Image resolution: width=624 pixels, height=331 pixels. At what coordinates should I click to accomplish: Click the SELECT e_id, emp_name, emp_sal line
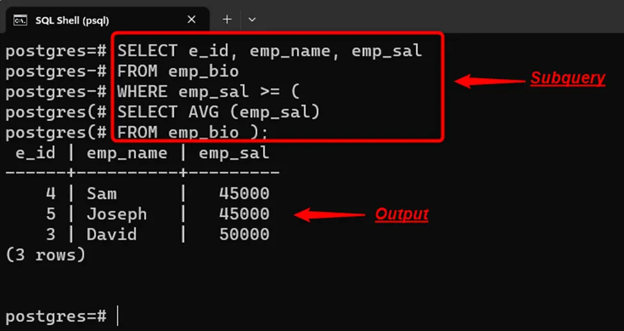coord(269,51)
